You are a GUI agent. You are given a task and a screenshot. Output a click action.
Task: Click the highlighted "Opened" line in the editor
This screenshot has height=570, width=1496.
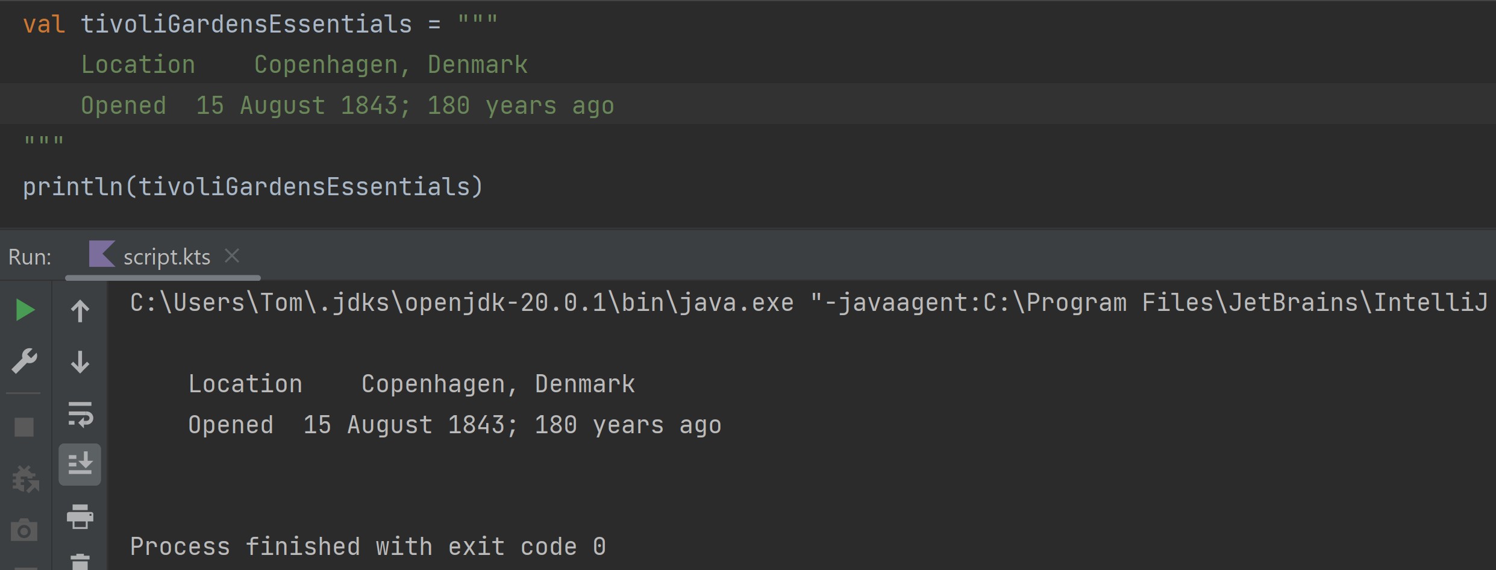347,105
